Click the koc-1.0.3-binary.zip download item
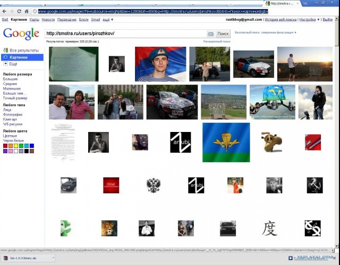 pos(28,258)
